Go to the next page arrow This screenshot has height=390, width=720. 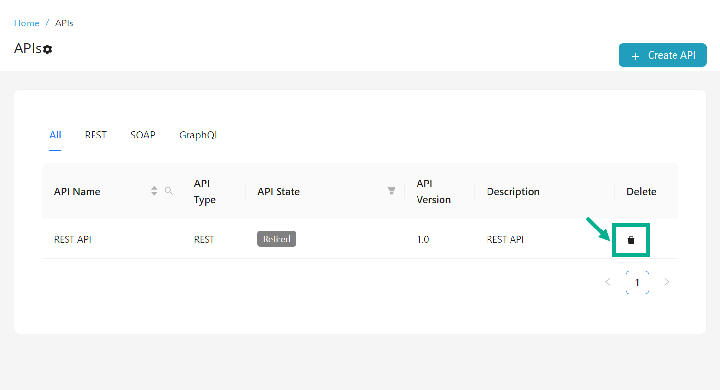coord(666,282)
